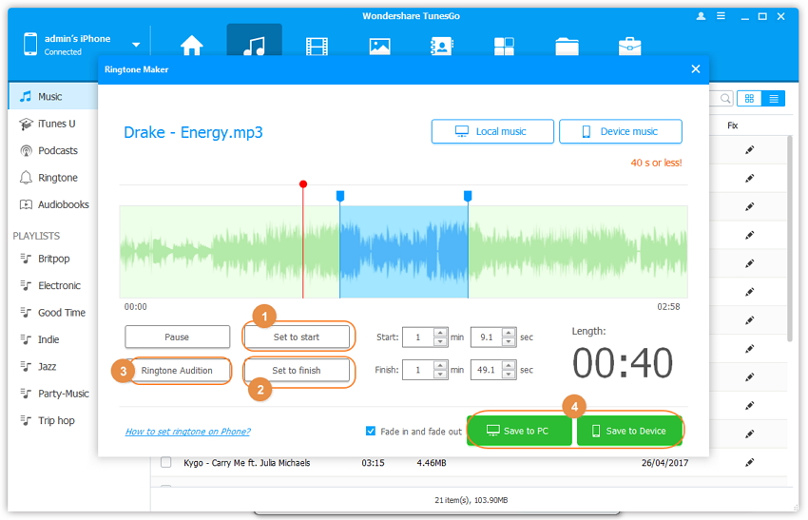Screen dimensions: 808x520
Task: Open the Contacts icon in toolbar
Action: (x=442, y=46)
